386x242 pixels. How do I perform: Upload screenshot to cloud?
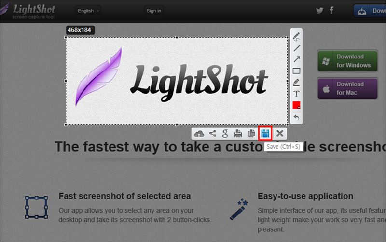[199, 134]
